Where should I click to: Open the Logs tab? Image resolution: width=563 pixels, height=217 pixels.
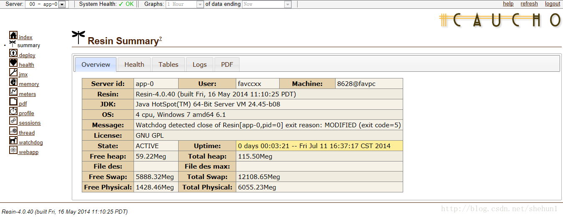(x=199, y=65)
